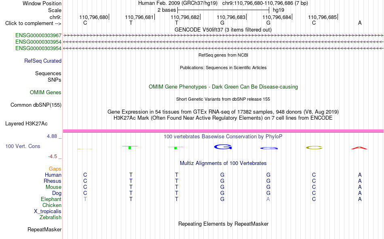Viewport: 384px width, 239px height.
Task: Click the 110,796,682 position label
Action: (185, 17)
